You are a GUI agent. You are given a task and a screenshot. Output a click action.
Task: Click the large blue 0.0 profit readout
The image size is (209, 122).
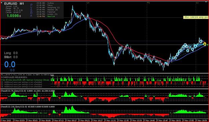10,65
